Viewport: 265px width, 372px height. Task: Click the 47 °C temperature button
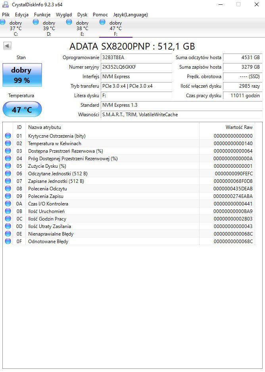pyautogui.click(x=22, y=109)
